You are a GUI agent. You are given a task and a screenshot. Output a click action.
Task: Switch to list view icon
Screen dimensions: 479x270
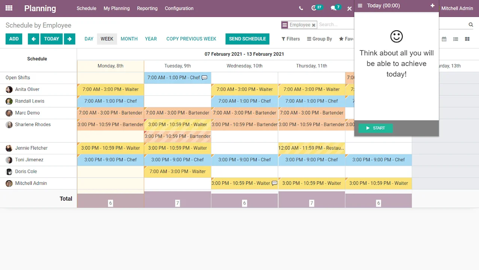(455, 39)
